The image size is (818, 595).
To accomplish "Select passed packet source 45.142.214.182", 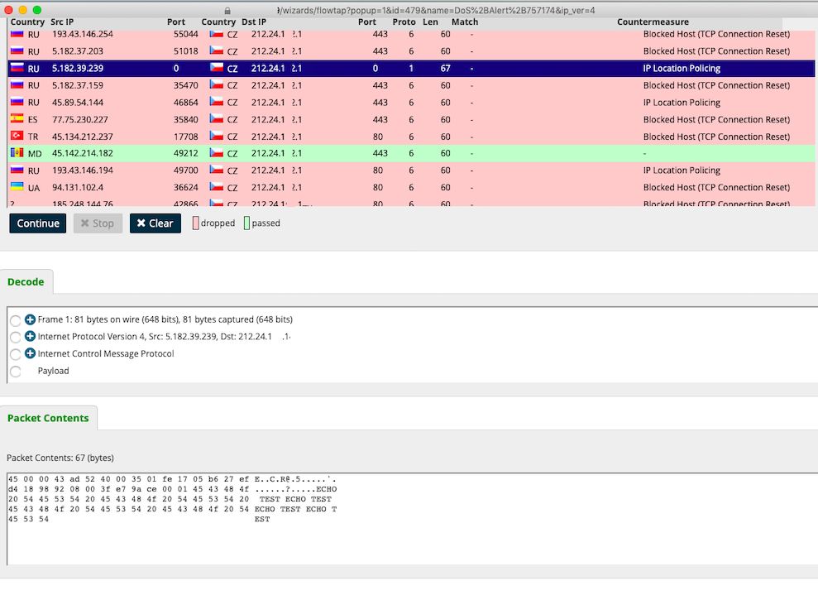I will pos(83,153).
